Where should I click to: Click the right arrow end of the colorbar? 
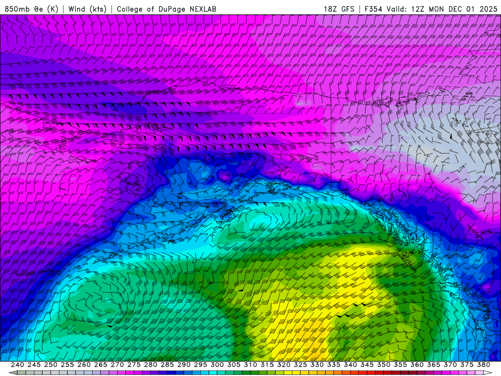(x=488, y=373)
